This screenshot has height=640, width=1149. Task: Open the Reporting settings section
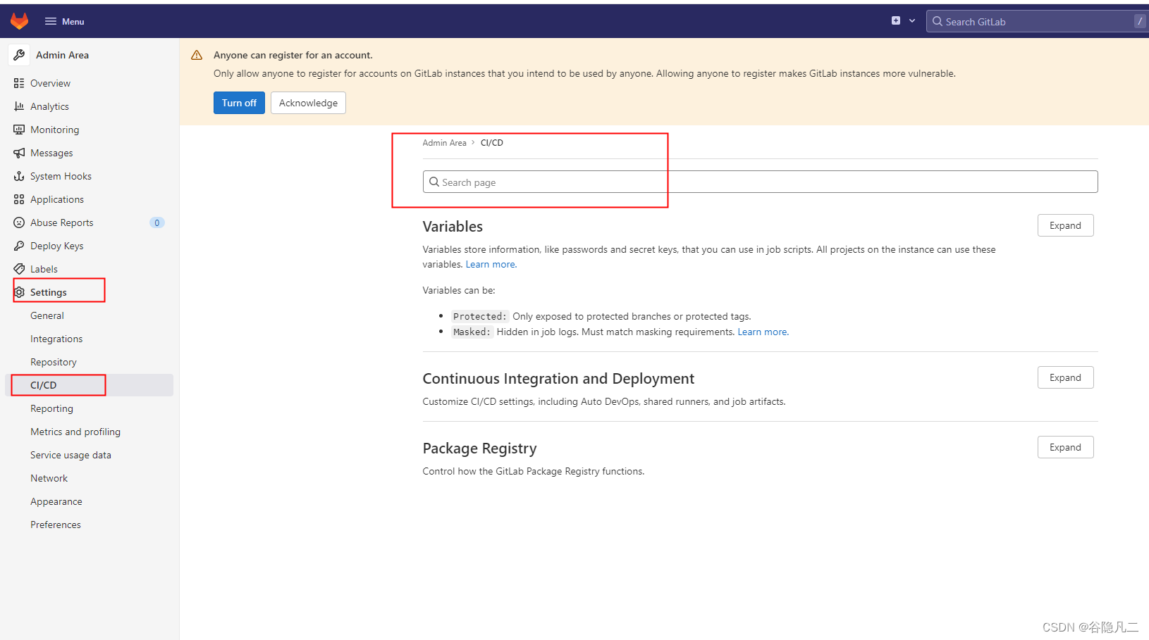point(51,408)
